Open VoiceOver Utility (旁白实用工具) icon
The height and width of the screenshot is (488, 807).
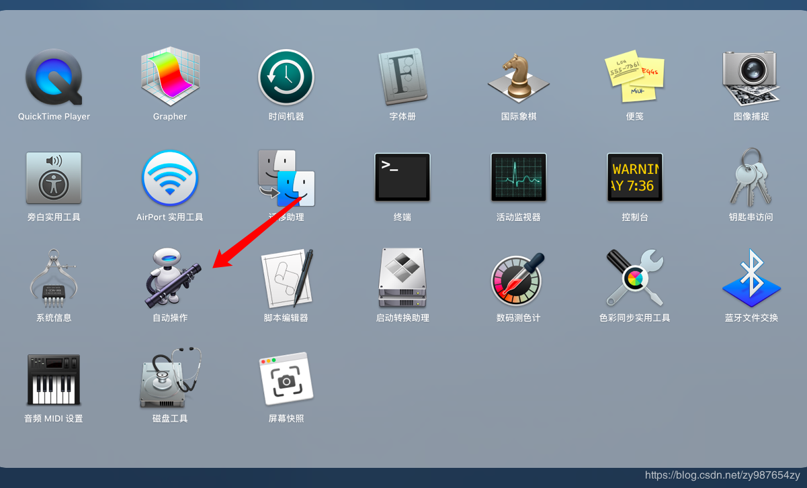(54, 178)
